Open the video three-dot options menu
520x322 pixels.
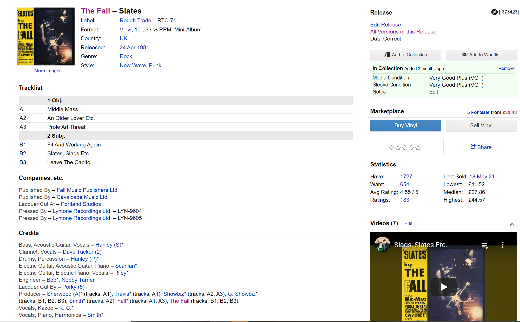pyautogui.click(x=503, y=245)
